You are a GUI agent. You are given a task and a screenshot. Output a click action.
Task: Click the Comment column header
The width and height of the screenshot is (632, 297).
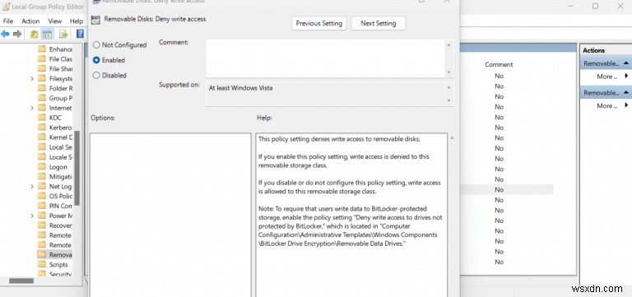(499, 64)
